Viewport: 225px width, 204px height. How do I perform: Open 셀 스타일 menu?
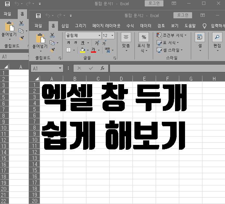[x=170, y=50]
